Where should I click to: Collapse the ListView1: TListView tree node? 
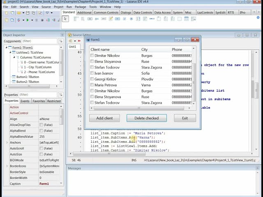coord(10,53)
